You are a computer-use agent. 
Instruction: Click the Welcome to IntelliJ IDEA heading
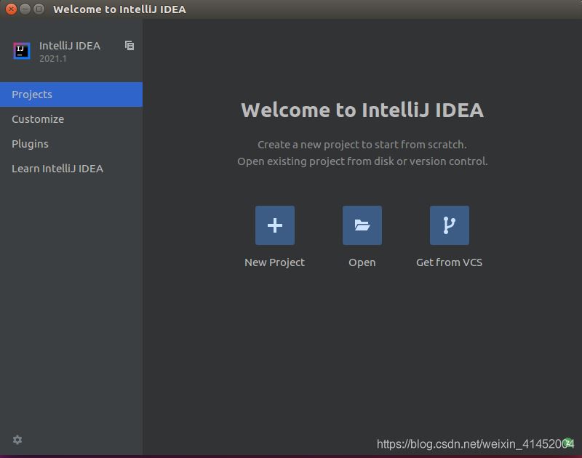362,110
